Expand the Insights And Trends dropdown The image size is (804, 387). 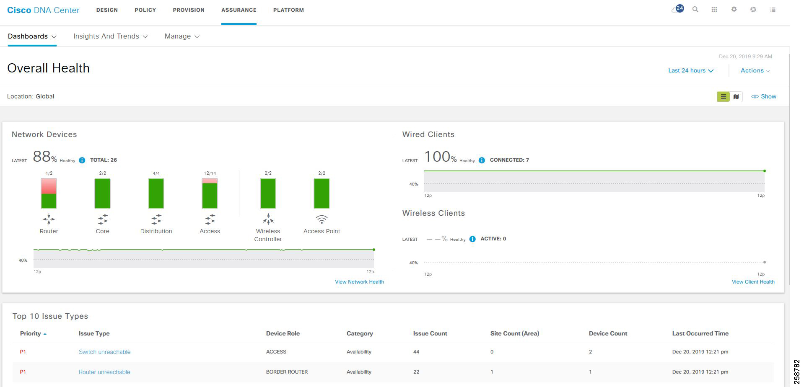tap(110, 36)
